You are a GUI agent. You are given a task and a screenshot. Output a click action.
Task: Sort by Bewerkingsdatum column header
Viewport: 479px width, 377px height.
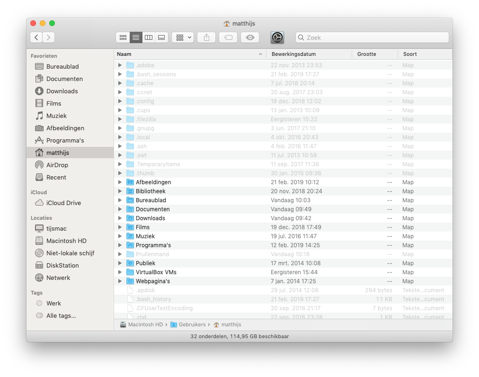[x=293, y=54]
